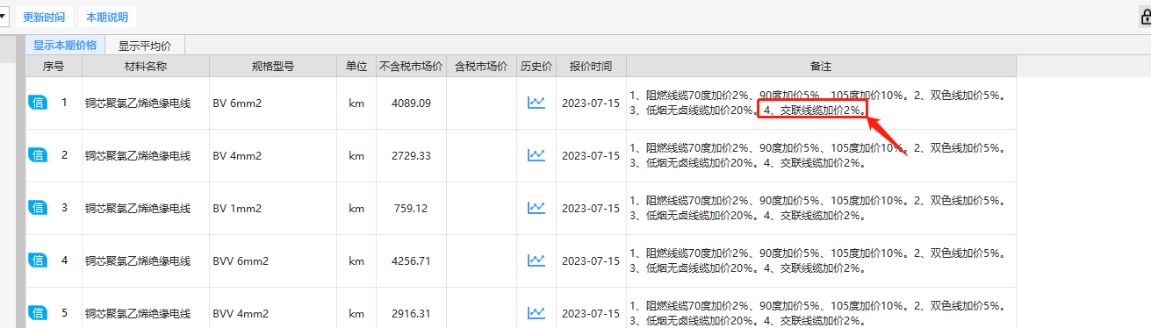
Task: Click the empty 含税市场价 cell for BV 4mm2
Action: [x=481, y=156]
